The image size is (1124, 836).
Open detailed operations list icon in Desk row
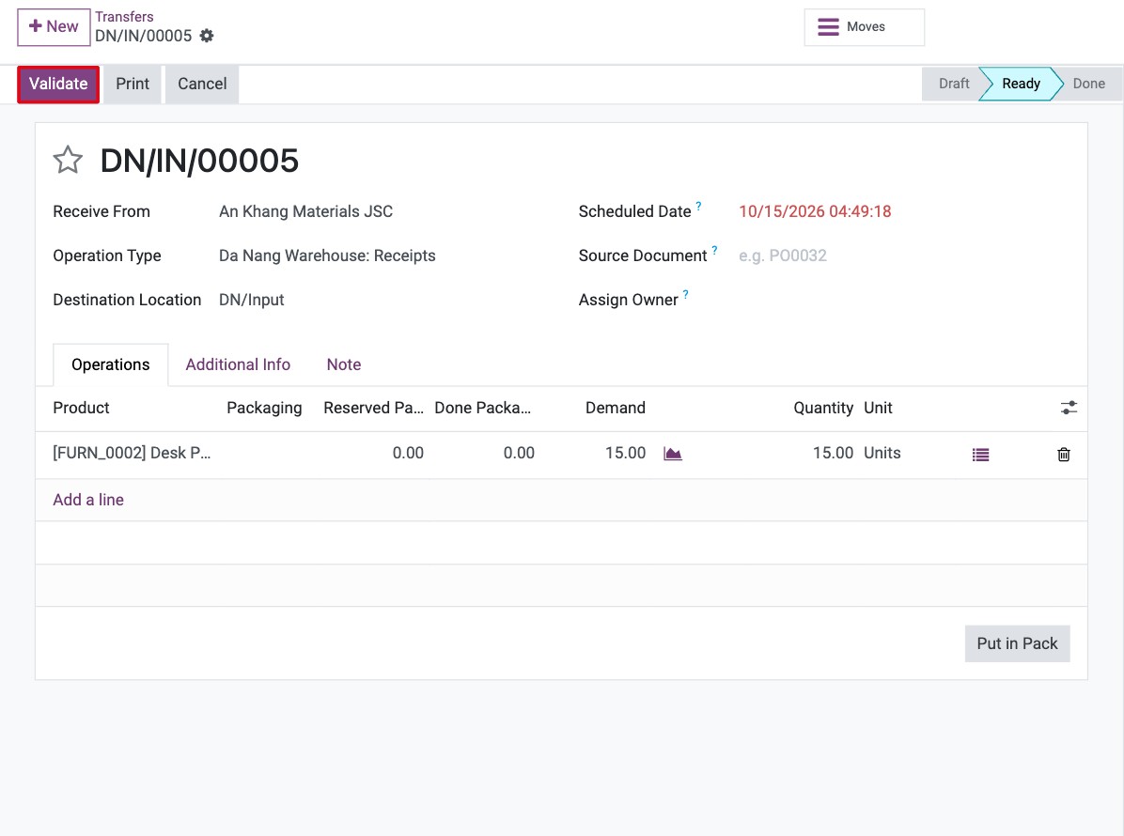980,455
